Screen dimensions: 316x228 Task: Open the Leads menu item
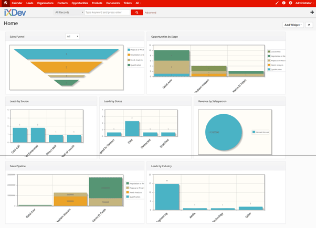click(x=29, y=3)
